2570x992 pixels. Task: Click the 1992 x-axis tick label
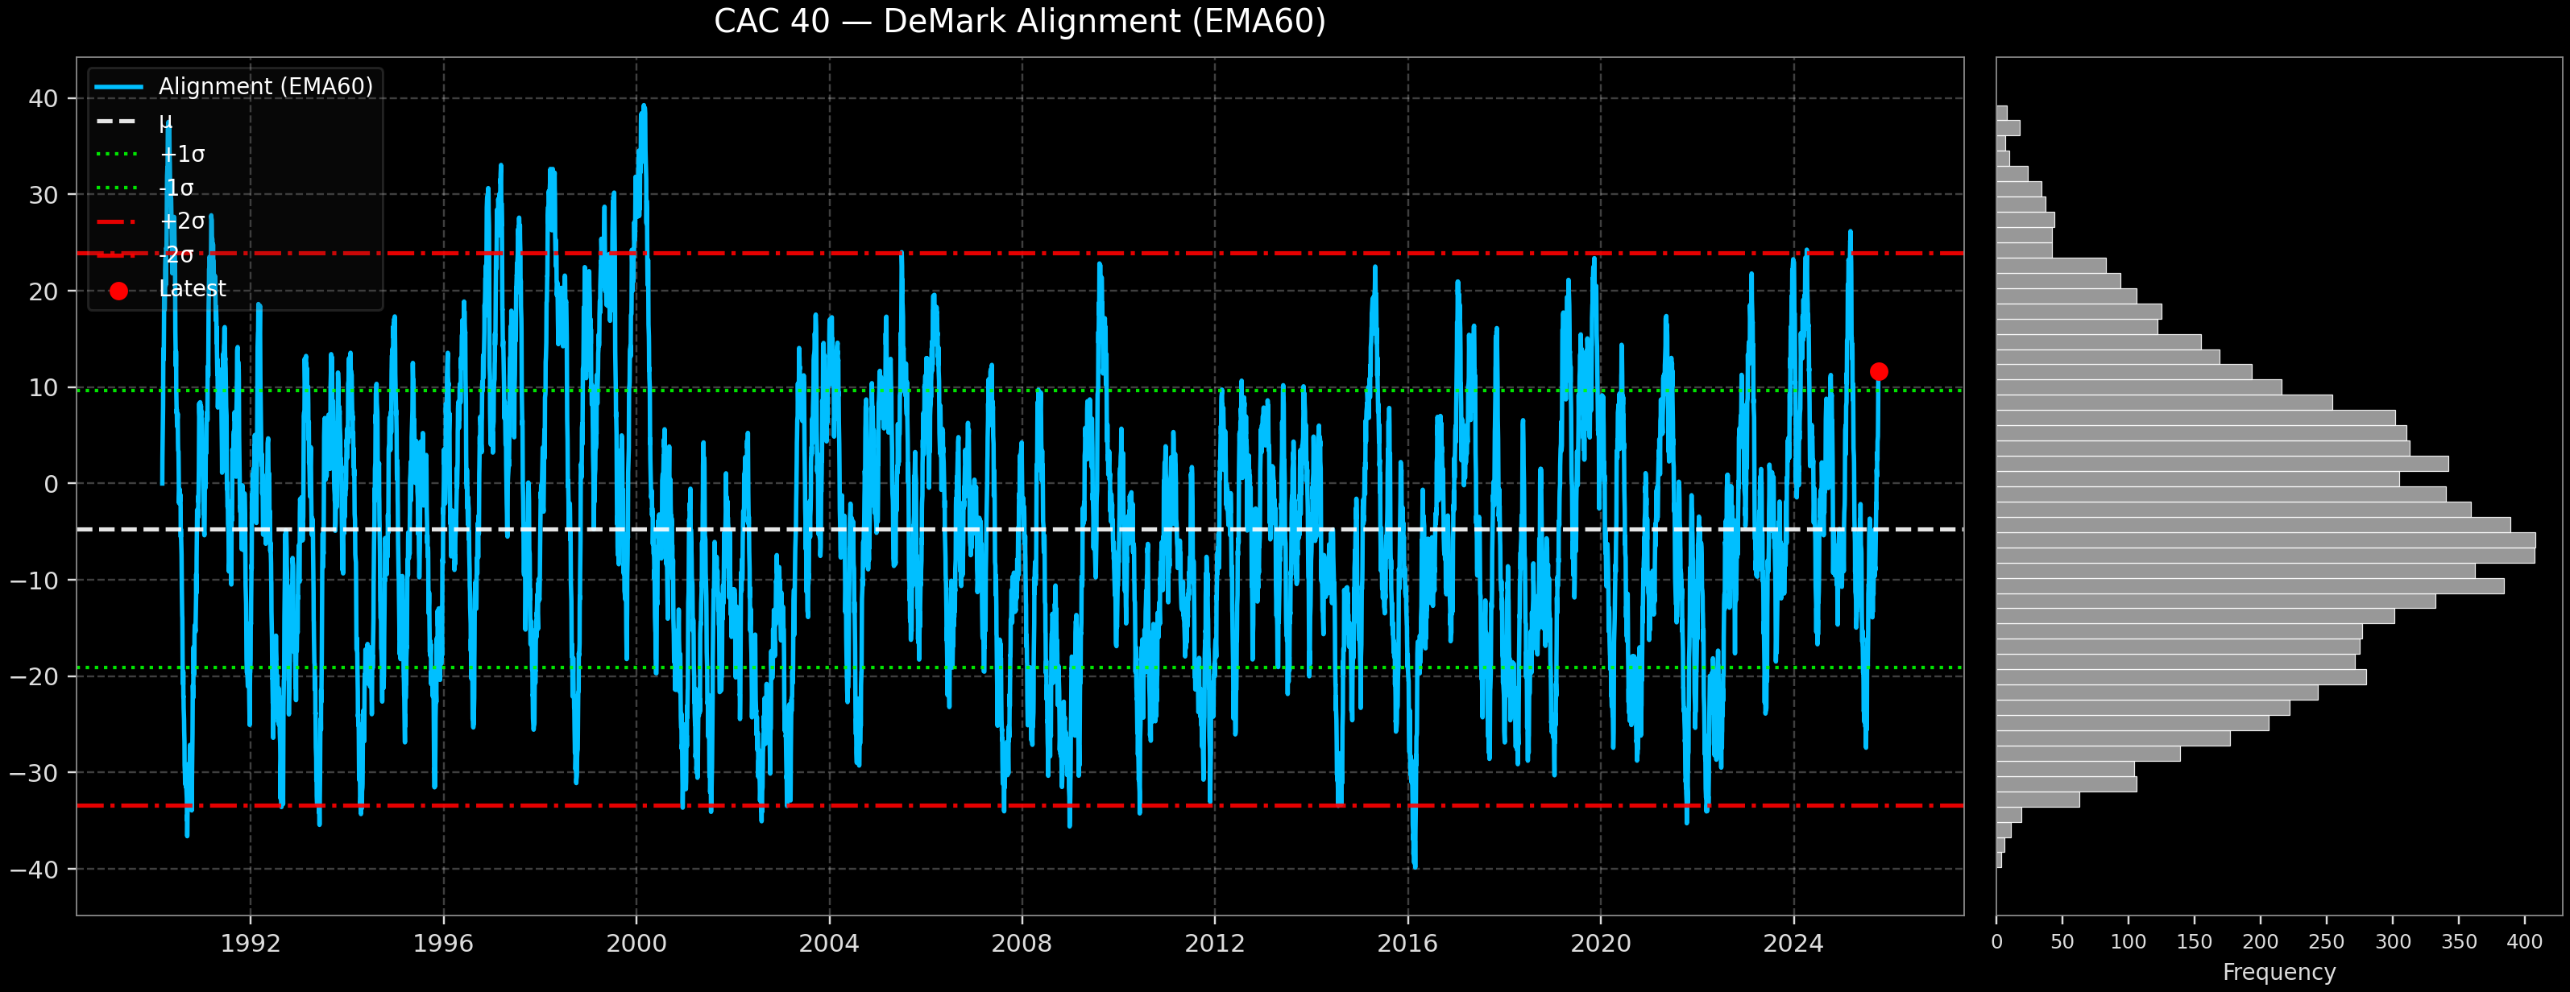click(251, 943)
